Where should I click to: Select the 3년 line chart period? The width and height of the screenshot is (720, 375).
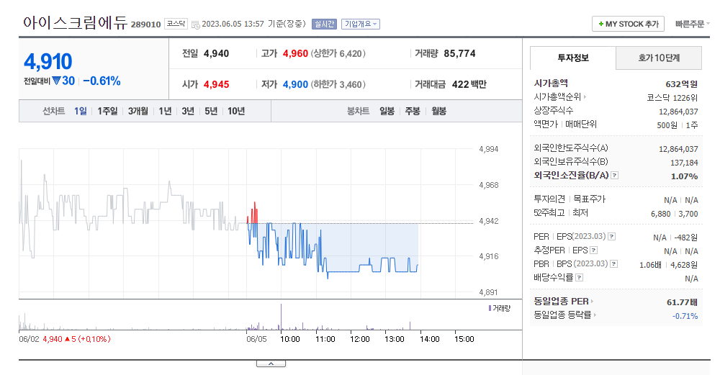click(x=188, y=111)
